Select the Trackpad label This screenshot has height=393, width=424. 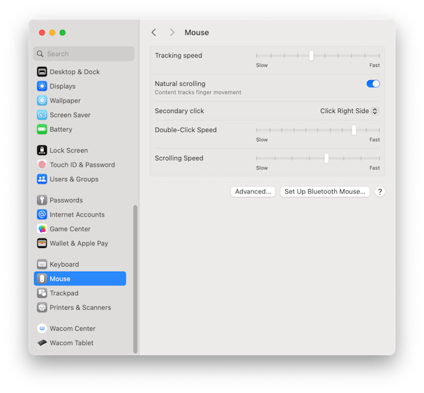(x=64, y=293)
